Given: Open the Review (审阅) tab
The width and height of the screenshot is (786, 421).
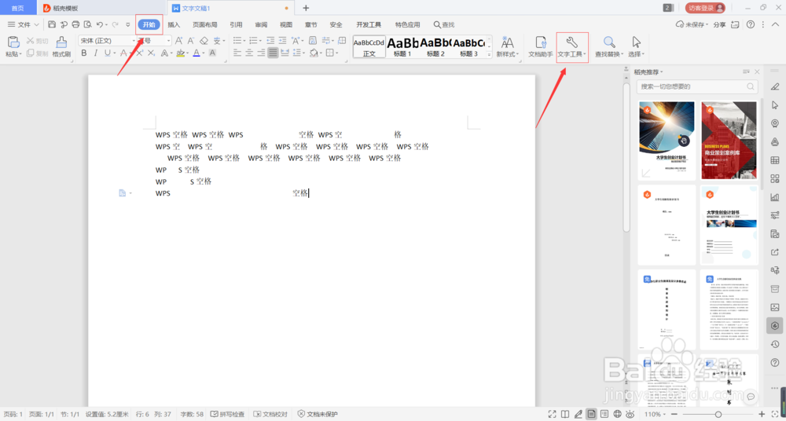Looking at the screenshot, I should coord(261,24).
